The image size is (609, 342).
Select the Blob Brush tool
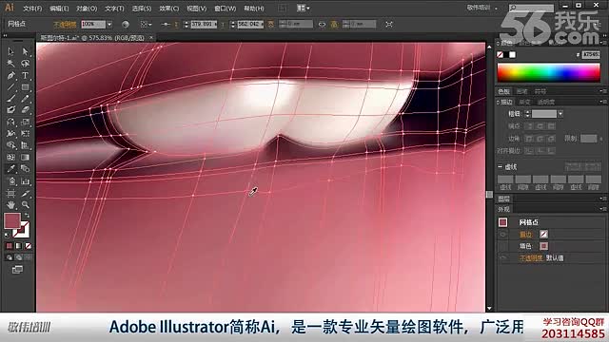pos(10,110)
